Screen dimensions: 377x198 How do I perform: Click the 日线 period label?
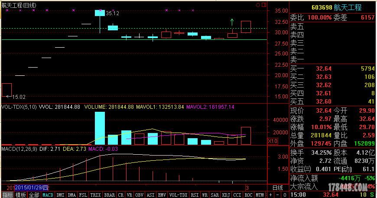278,188
